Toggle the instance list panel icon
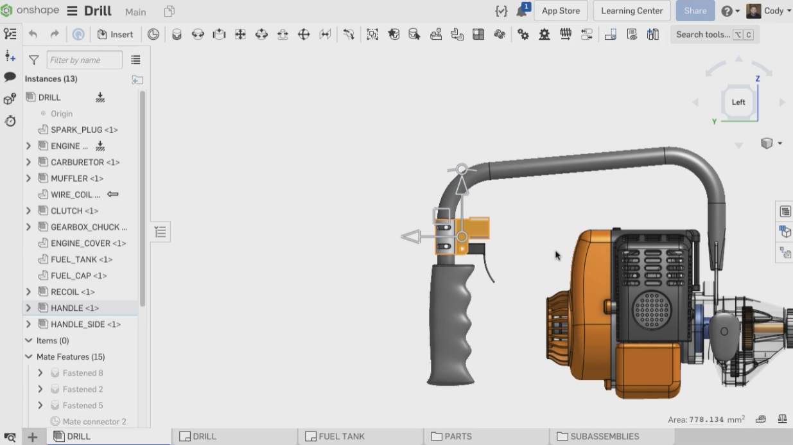The height and width of the screenshot is (445, 793). (x=10, y=34)
